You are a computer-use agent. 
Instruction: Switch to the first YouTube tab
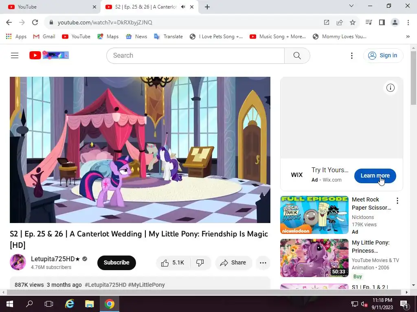click(x=50, y=7)
